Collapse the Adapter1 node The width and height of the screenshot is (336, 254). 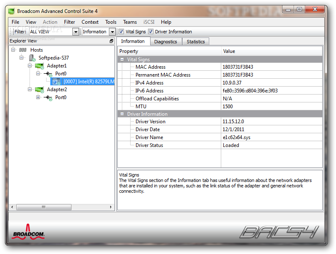pyautogui.click(x=30, y=66)
